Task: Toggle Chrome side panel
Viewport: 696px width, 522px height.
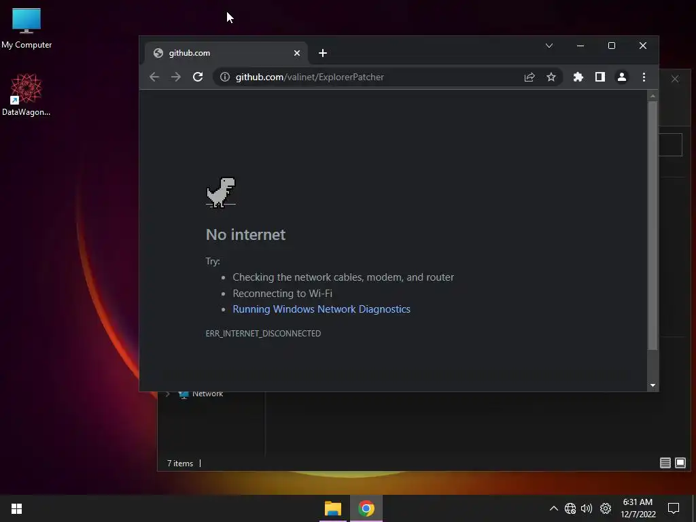Action: point(599,77)
